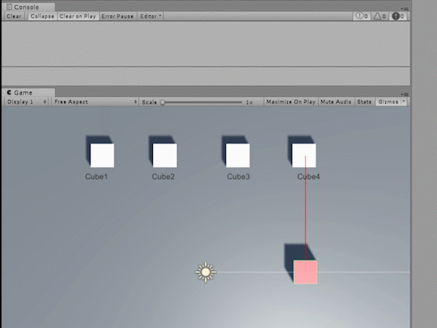Click the Game tab icon

(9, 93)
